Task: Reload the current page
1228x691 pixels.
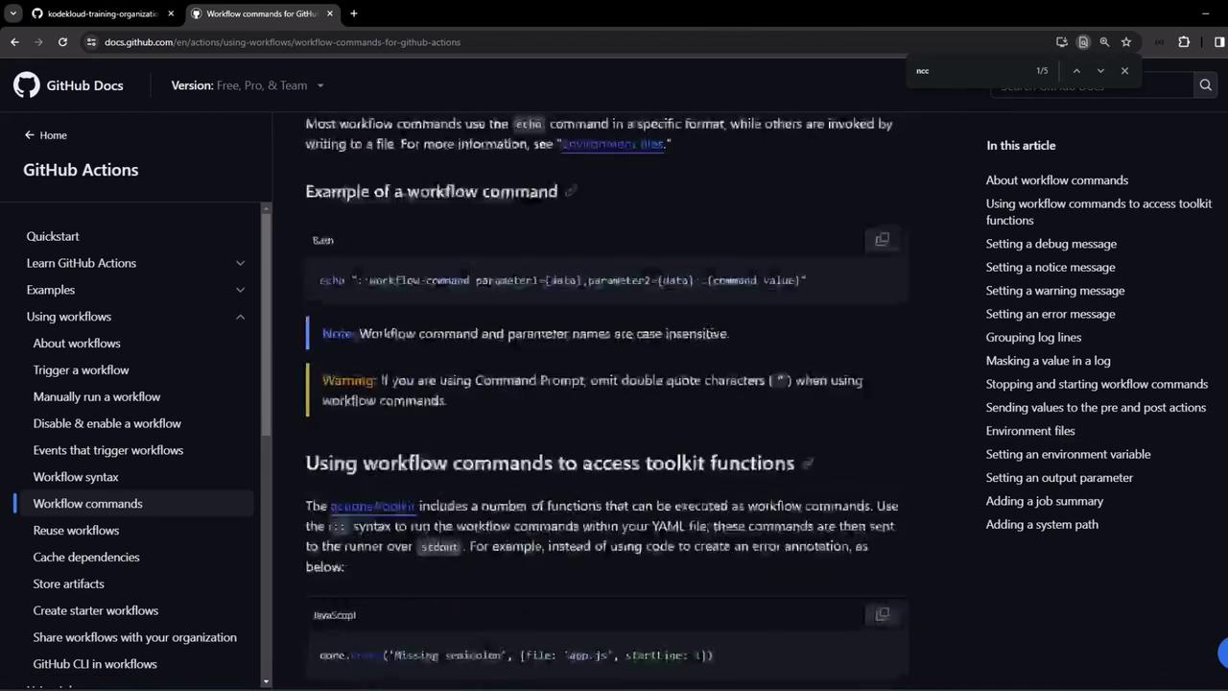Action: click(62, 42)
